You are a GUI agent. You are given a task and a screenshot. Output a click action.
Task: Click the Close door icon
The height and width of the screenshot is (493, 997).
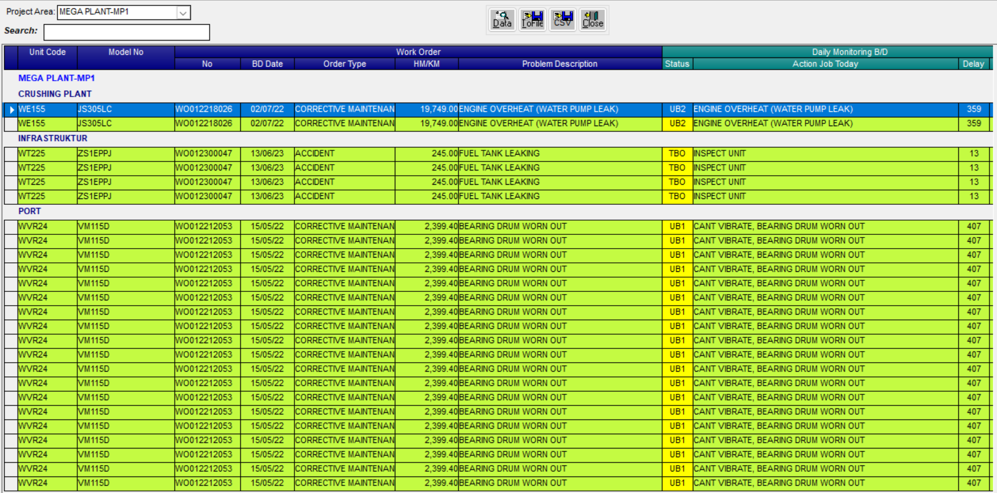pos(592,20)
